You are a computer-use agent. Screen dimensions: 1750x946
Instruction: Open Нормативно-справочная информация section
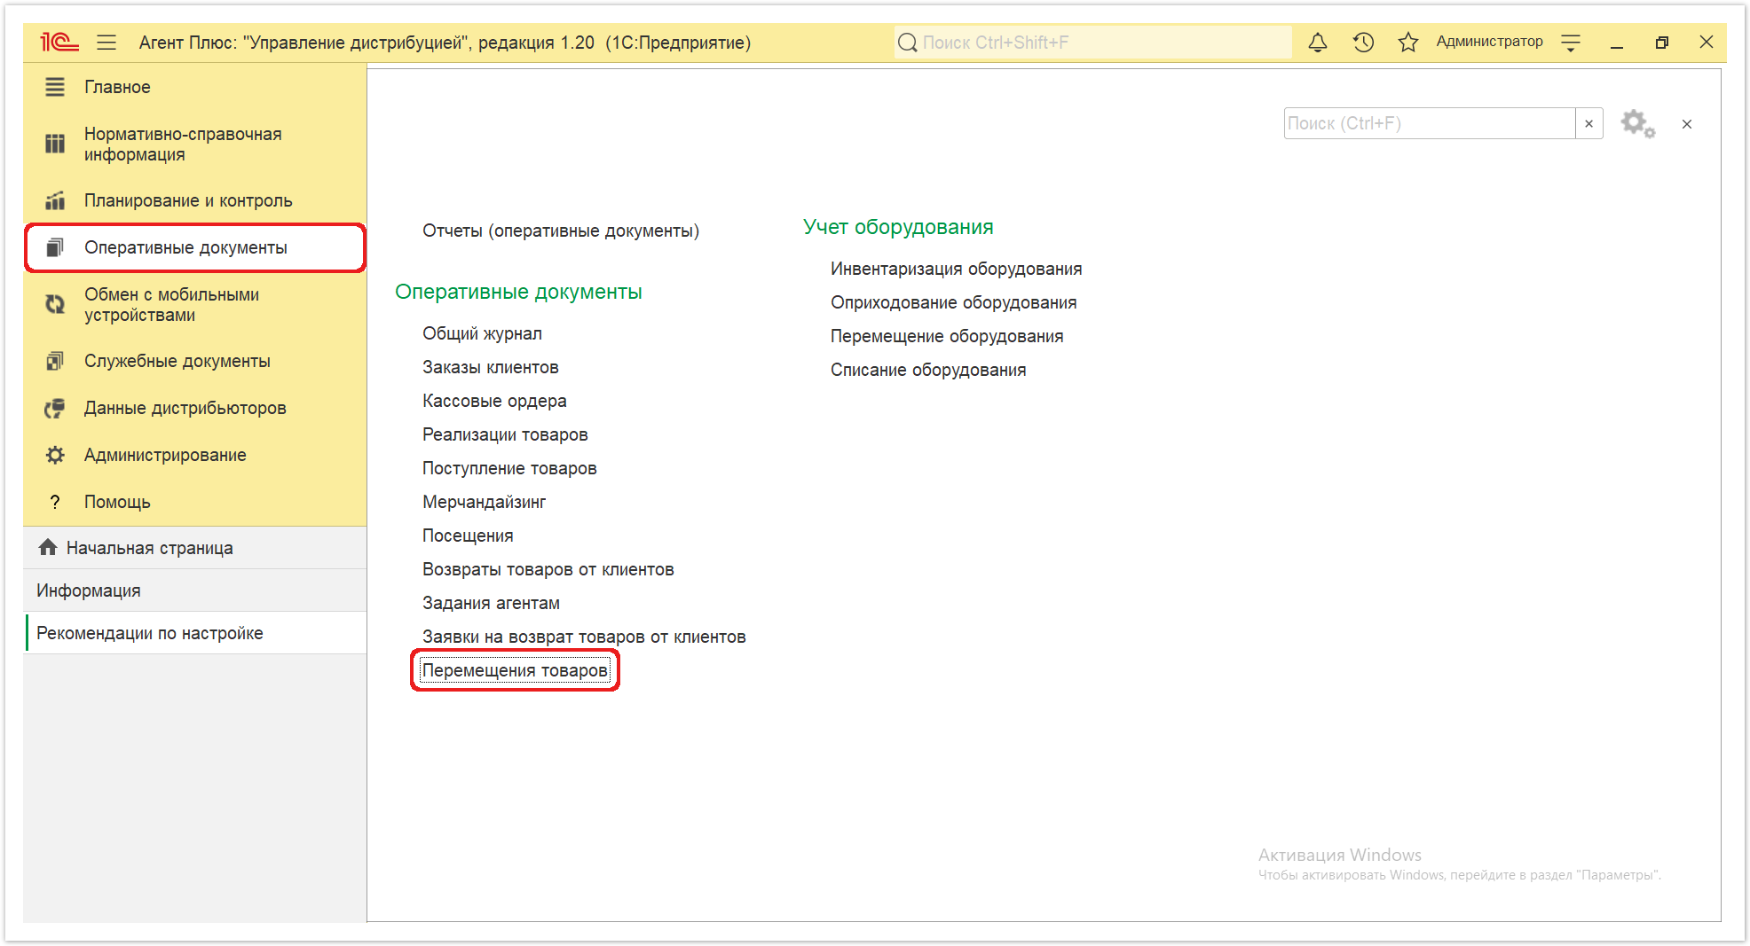pyautogui.click(x=195, y=144)
